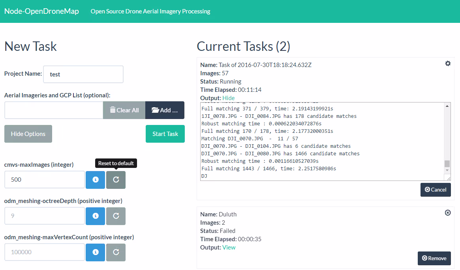460x270 pixels.
Task: Click the 'Images: 57' text
Action: 214,73
